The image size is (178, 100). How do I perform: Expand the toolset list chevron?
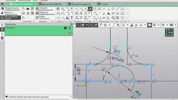11,21
